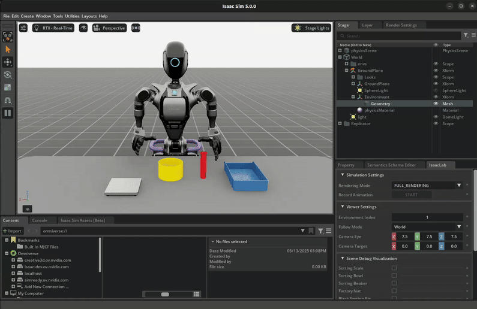
Task: Expand the Looks scope node
Action: [353, 77]
